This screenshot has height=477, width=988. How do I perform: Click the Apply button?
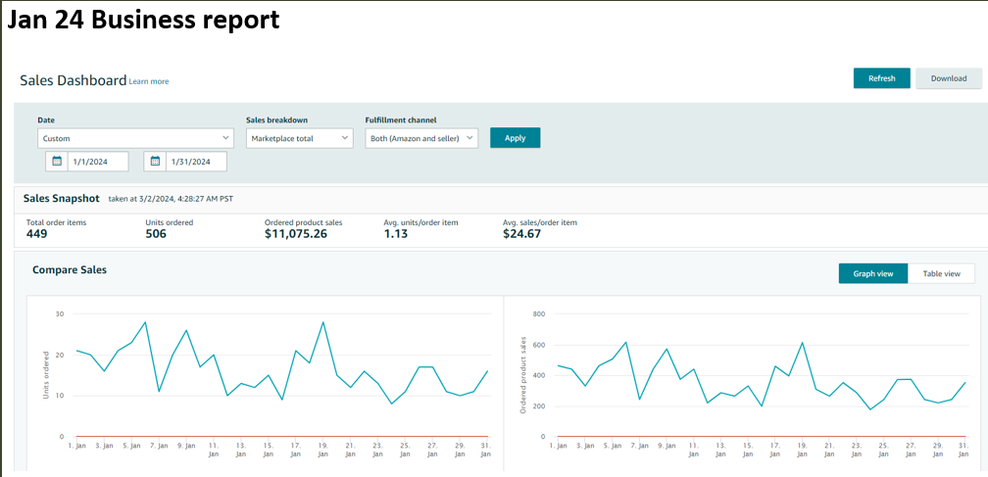click(515, 138)
